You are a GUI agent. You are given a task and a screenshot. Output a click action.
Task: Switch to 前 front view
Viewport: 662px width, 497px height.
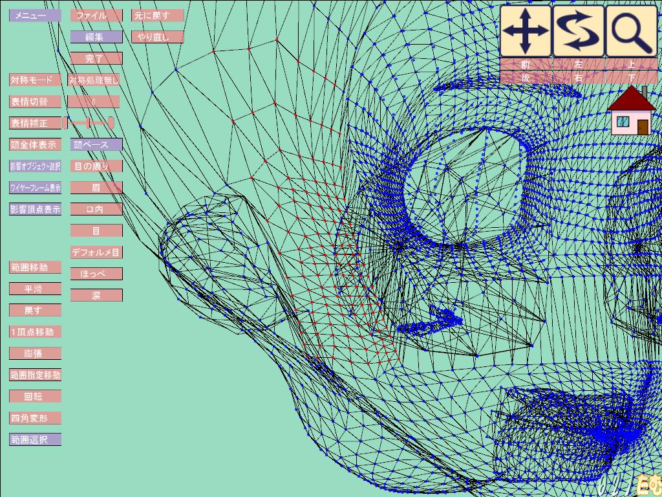[526, 64]
